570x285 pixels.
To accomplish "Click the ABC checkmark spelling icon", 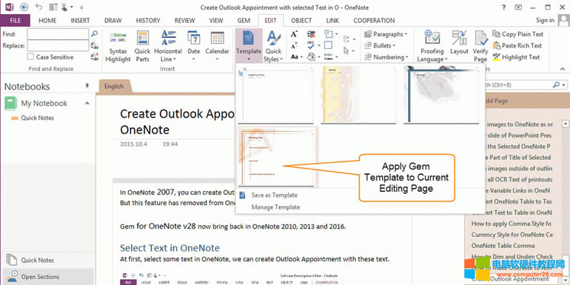I will click(311, 45).
